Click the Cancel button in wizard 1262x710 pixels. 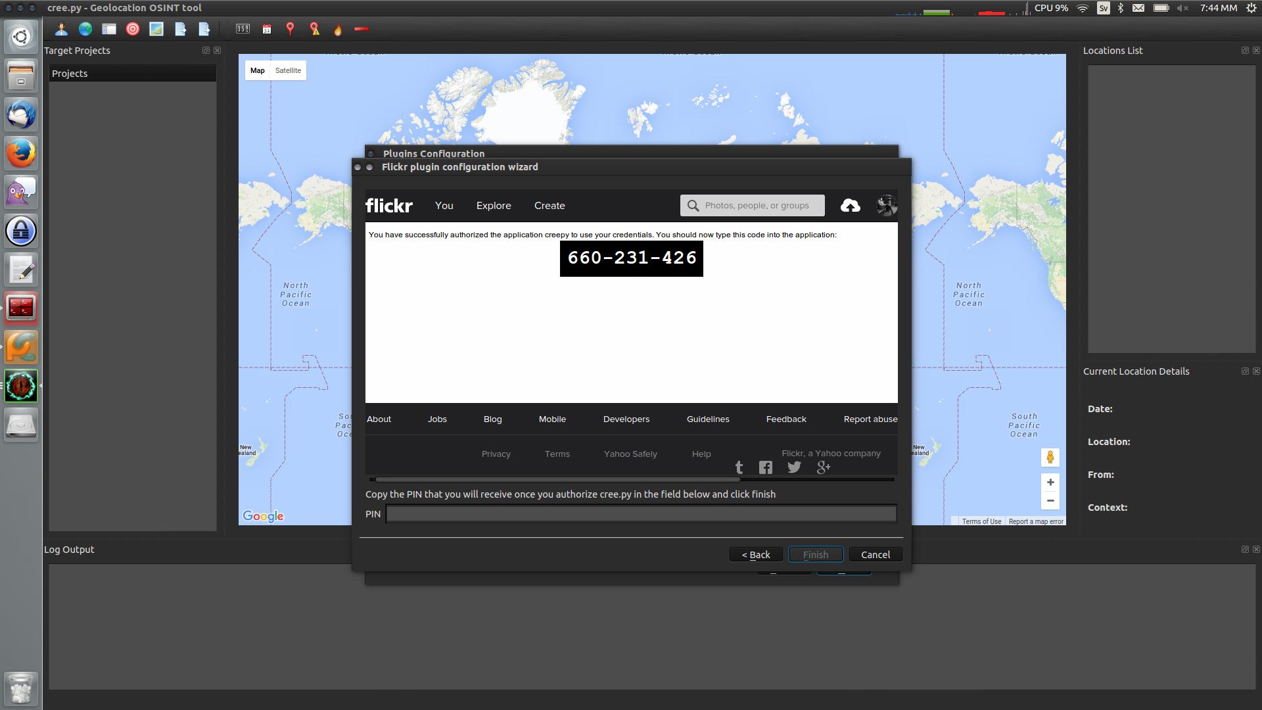[x=876, y=555]
